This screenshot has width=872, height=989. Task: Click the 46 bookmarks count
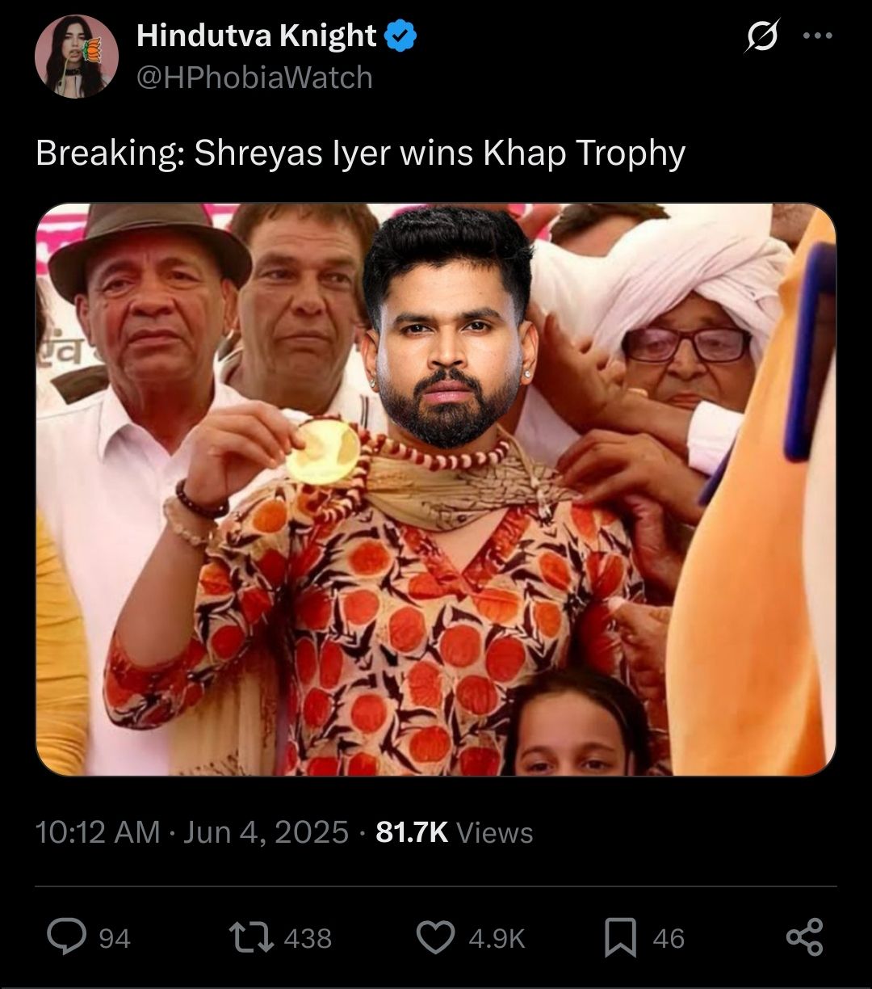tap(669, 938)
